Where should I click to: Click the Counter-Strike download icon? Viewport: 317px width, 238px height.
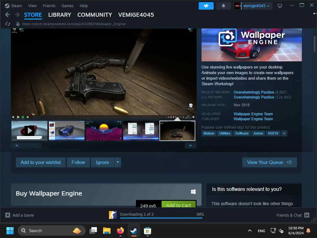point(113,215)
